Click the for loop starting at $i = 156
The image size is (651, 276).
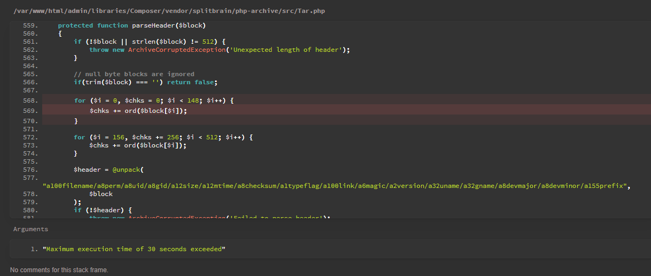pos(163,137)
